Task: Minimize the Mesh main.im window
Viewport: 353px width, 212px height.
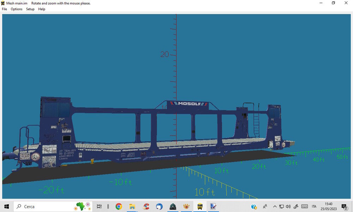Action: 321,3
